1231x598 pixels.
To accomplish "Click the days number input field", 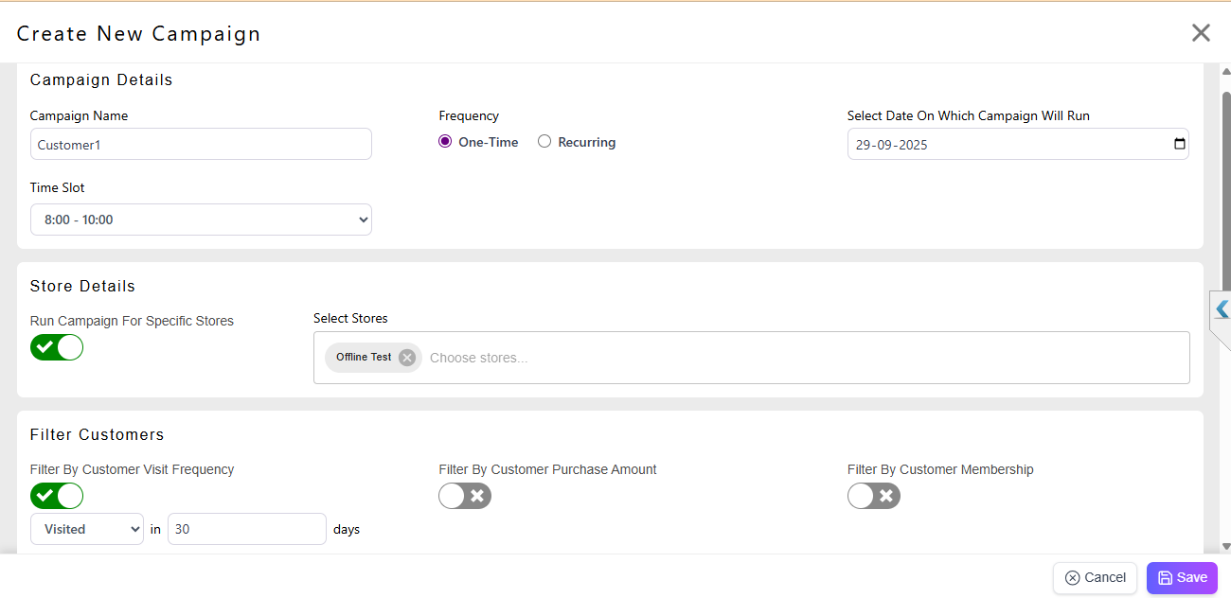I will (x=246, y=529).
